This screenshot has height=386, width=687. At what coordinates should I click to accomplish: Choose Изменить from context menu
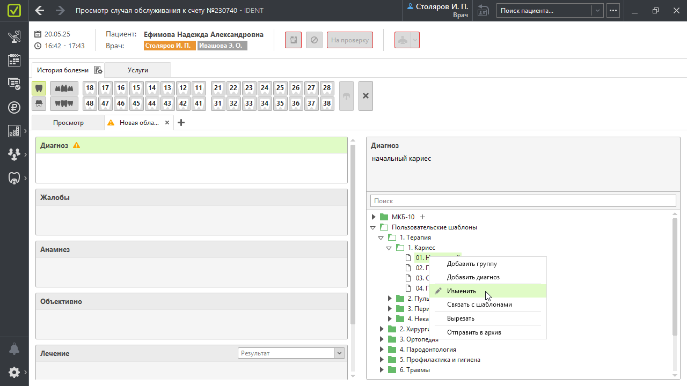tap(488, 291)
